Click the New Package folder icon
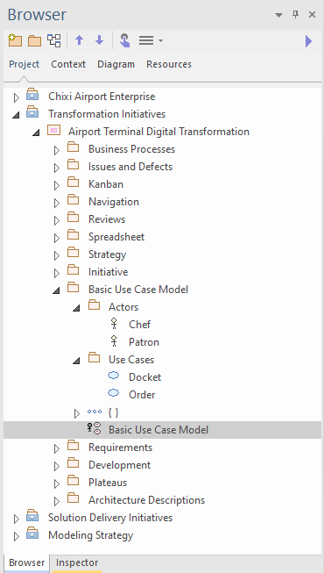 coord(35,40)
